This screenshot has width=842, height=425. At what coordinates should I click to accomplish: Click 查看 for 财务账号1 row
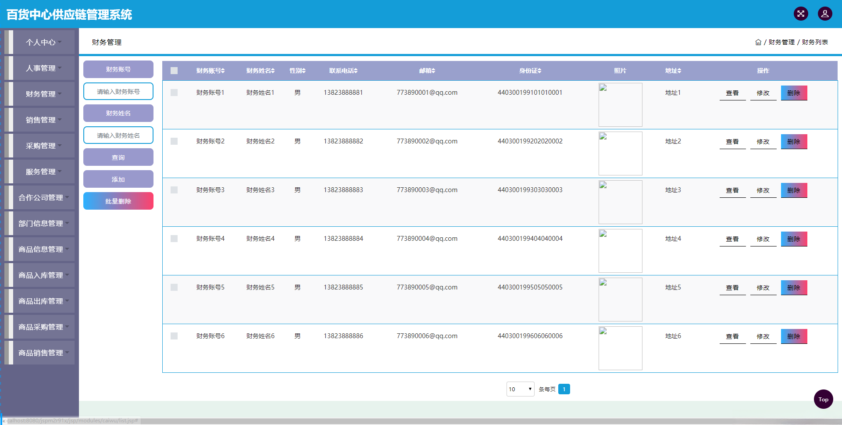(x=732, y=93)
